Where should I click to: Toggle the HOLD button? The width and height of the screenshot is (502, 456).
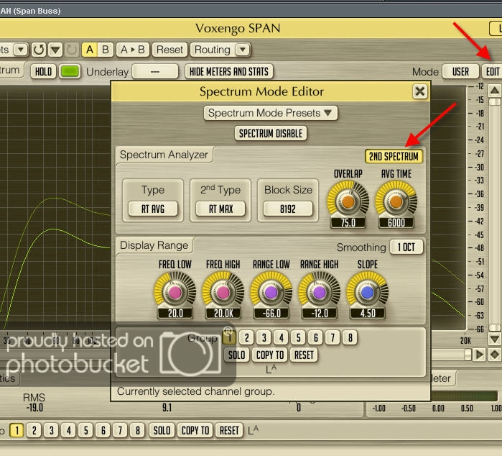pyautogui.click(x=43, y=71)
